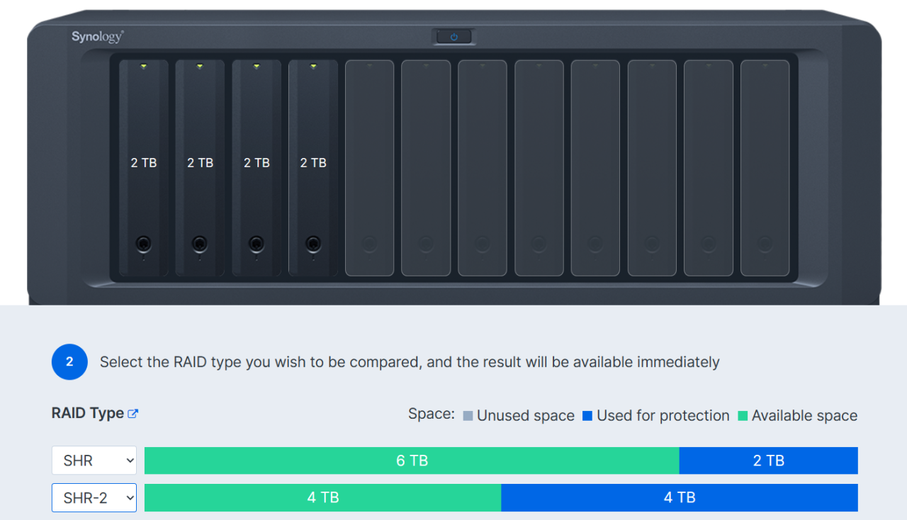Select the second 2 TB drive
Screen dimensions: 907x520
(200, 166)
